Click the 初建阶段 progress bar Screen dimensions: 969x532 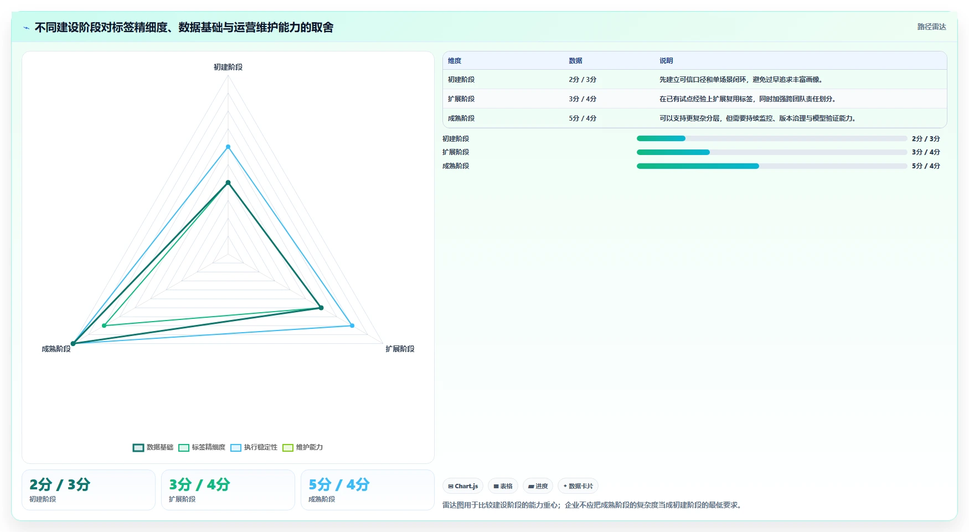point(772,138)
